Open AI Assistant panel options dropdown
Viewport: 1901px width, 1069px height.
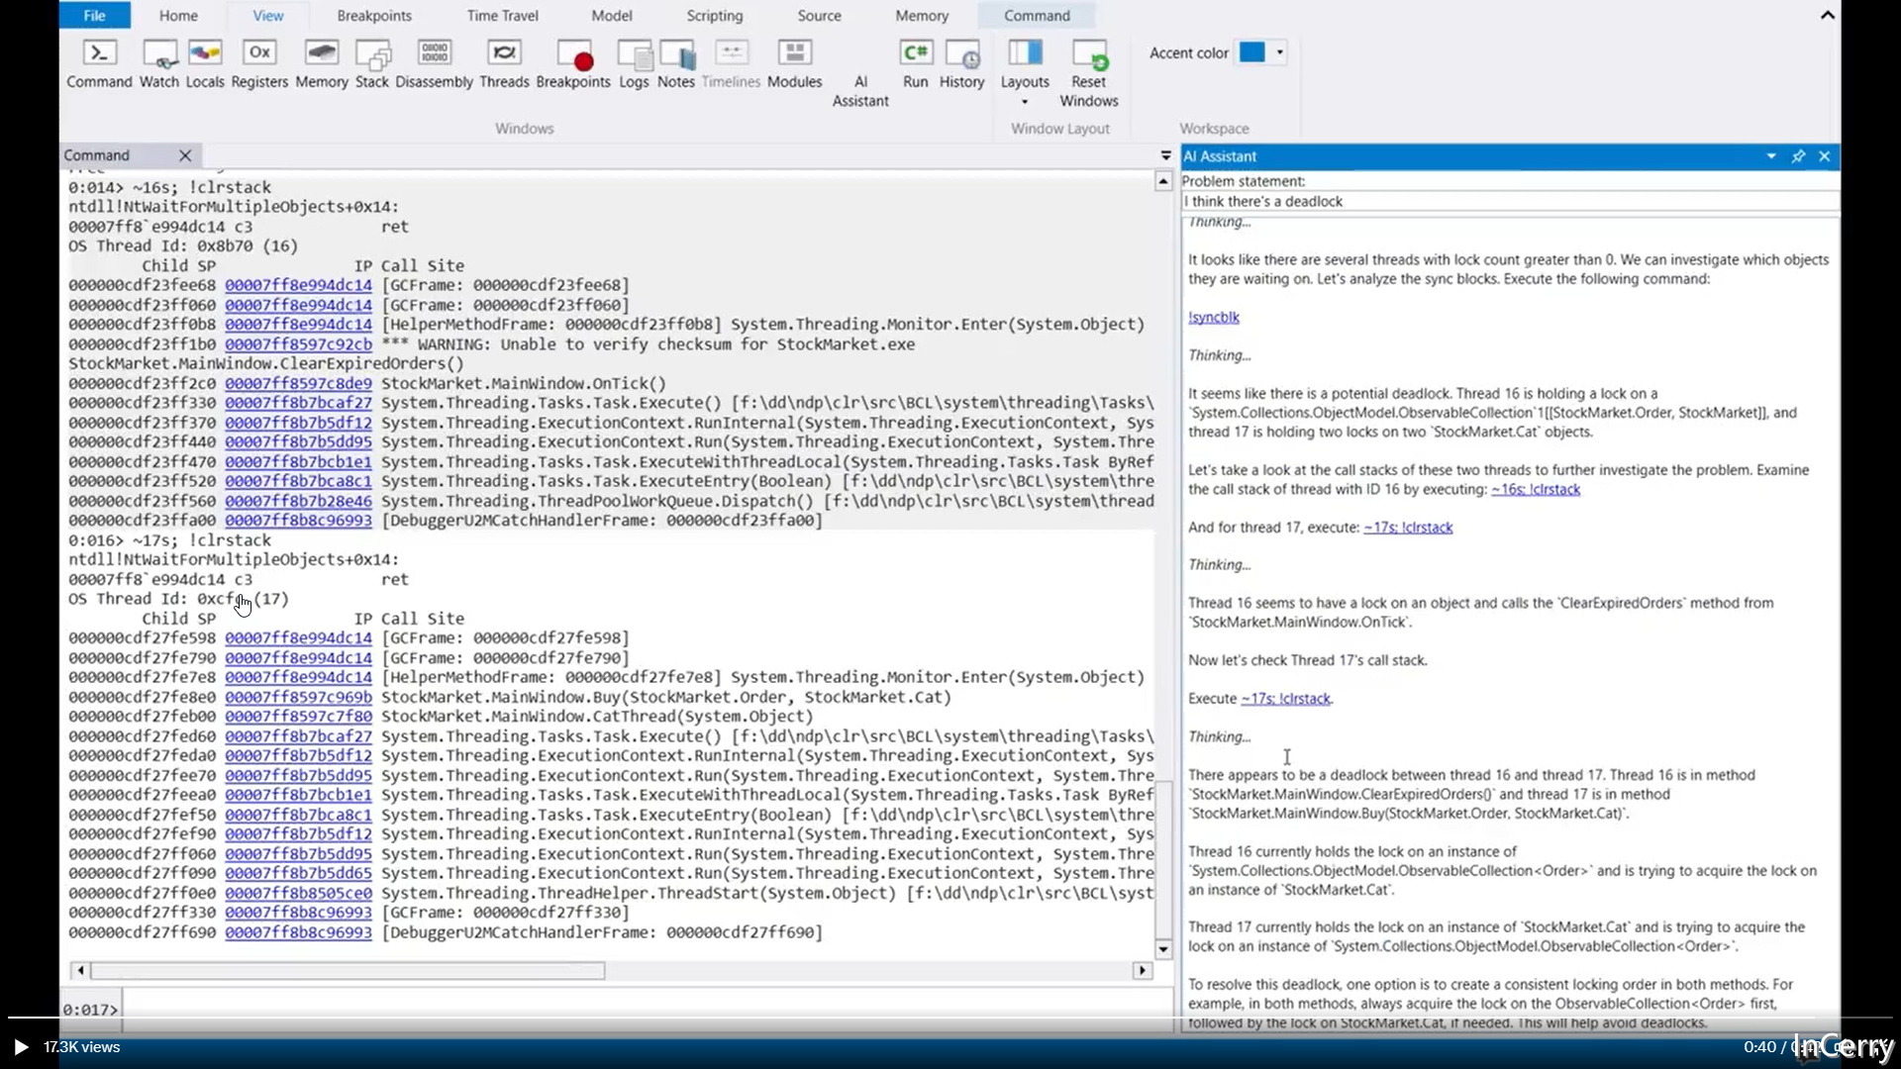pos(1771,156)
